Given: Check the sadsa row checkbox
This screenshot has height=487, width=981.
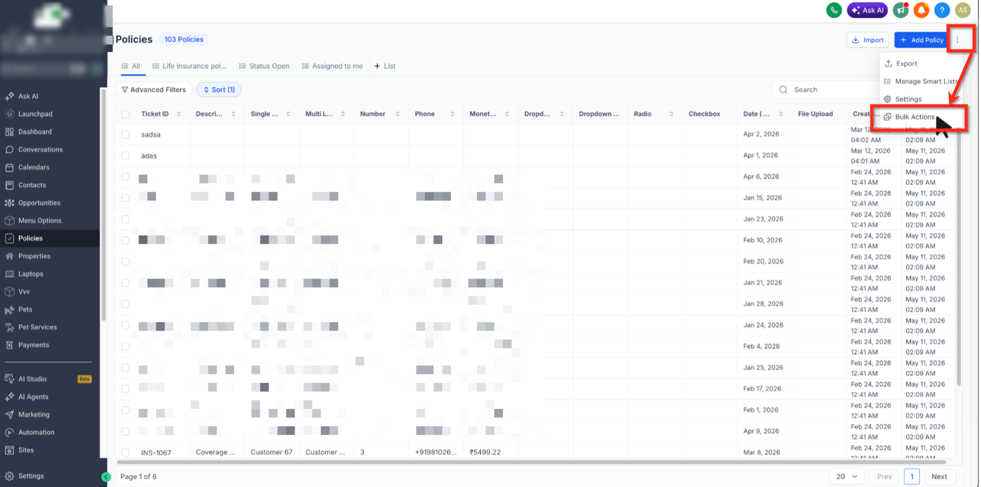Looking at the screenshot, I should pos(126,134).
